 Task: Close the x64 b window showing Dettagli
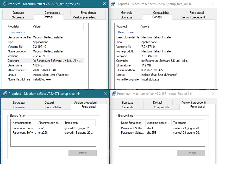pyautogui.click(x=213, y=4)
